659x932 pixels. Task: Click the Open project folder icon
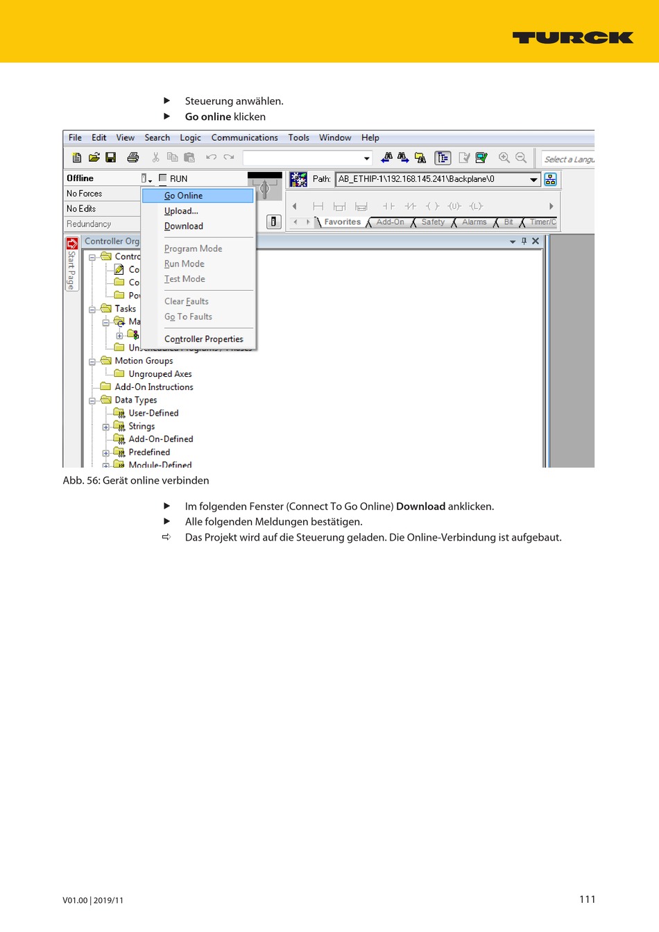tap(94, 158)
